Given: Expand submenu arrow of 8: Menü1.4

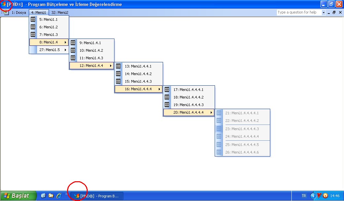Looking at the screenshot, I should 65,42.
